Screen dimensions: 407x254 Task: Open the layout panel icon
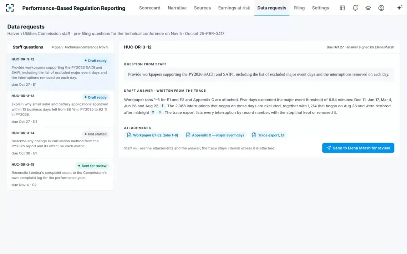point(342,8)
